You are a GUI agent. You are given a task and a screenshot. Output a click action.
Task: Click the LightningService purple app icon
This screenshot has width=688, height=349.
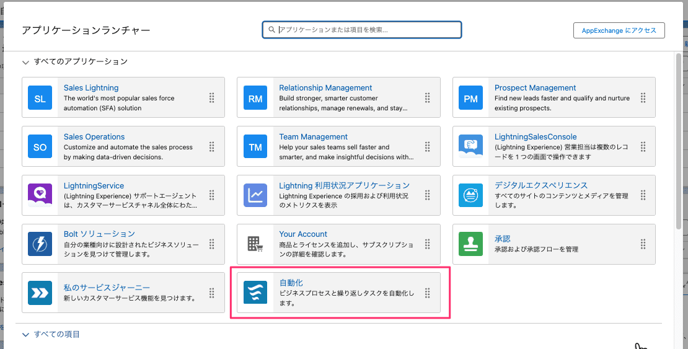(40, 195)
